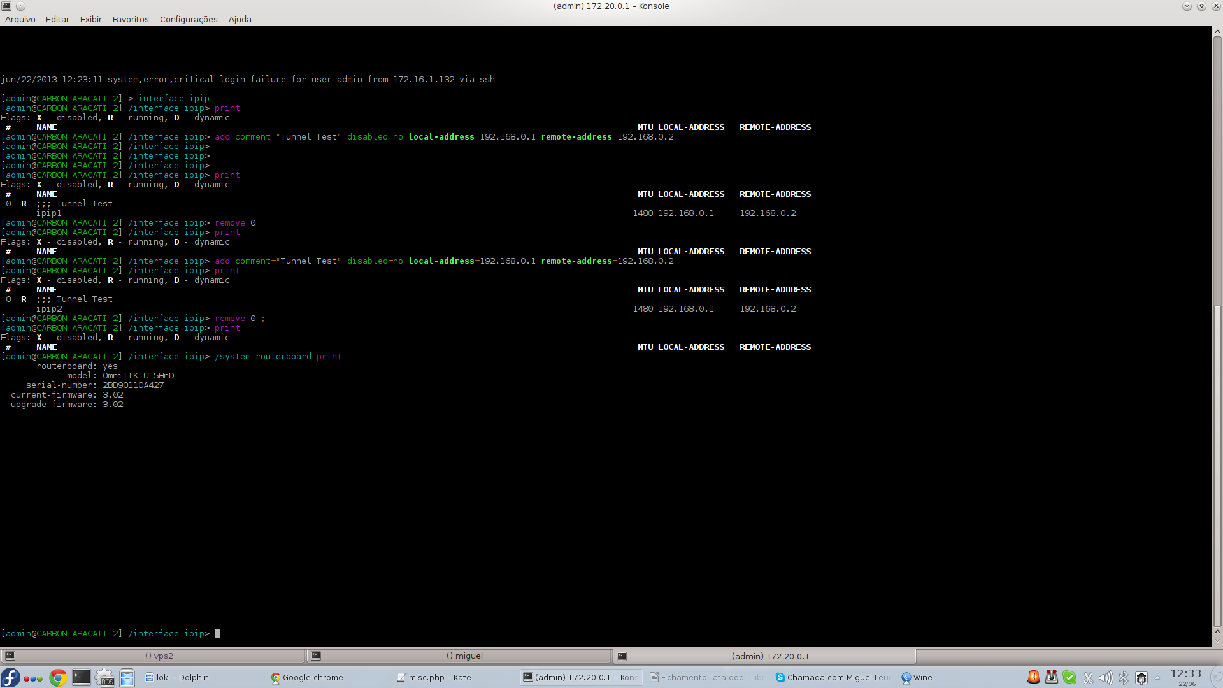Open the Klipper scissors clipboard icon
Screen dimensions: 1223x688
point(1088,678)
